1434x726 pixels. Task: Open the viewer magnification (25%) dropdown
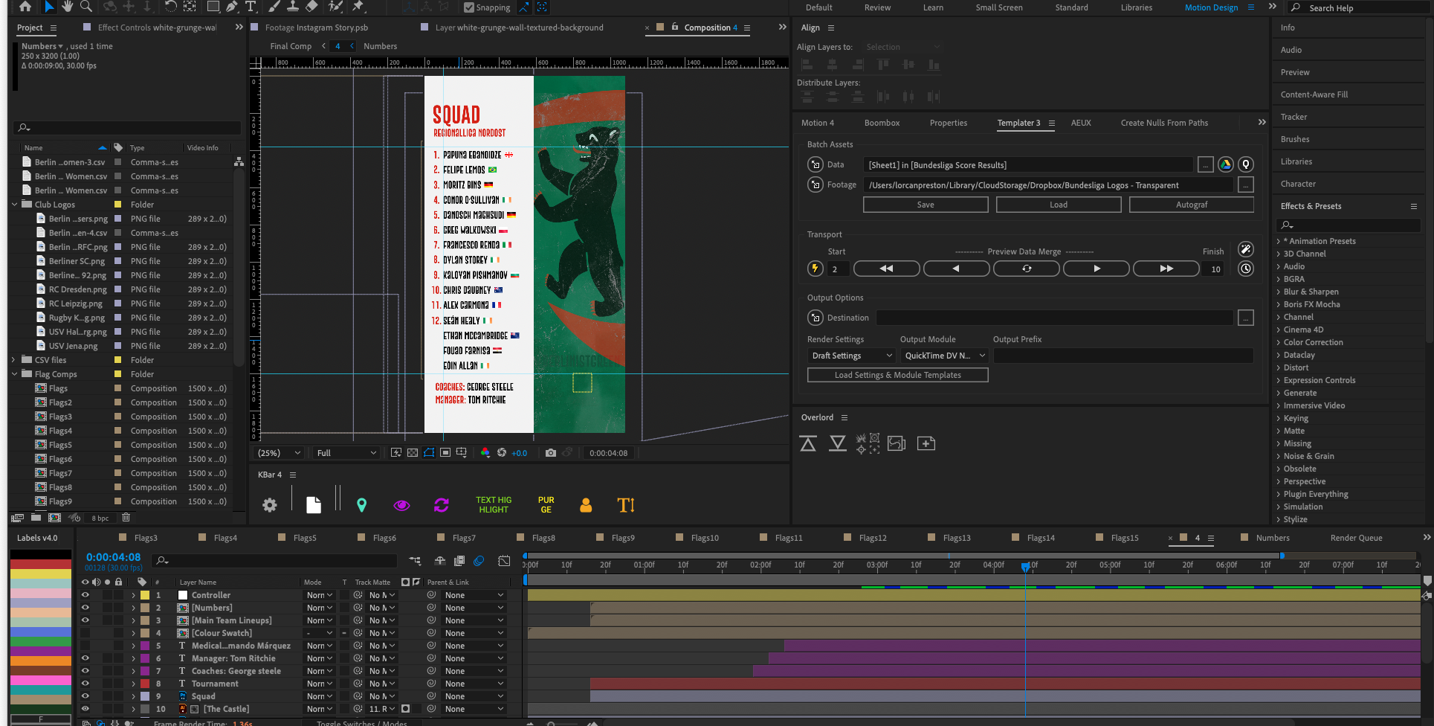tap(280, 453)
